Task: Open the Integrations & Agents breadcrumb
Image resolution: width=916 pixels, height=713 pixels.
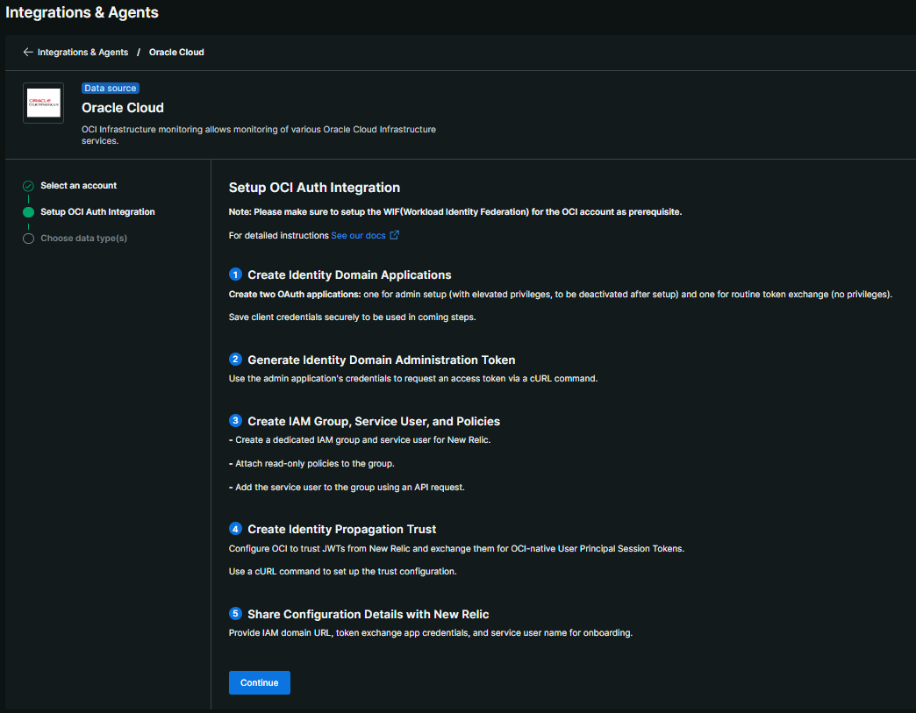Action: pyautogui.click(x=82, y=52)
